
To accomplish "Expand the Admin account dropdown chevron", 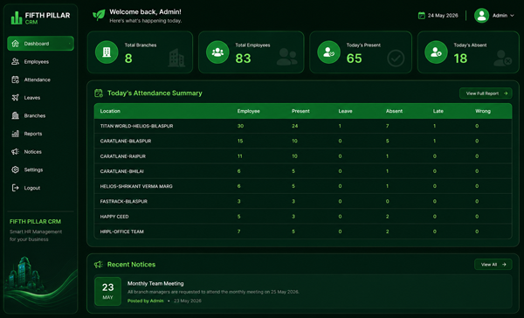I will 512,16.
